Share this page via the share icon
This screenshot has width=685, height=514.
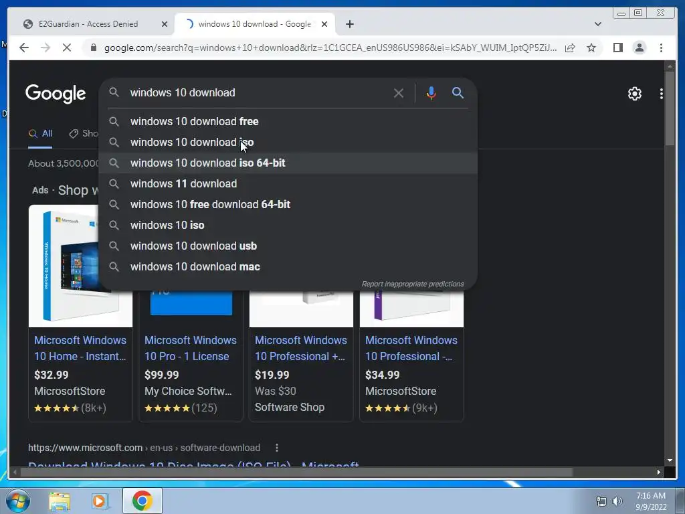click(x=570, y=48)
